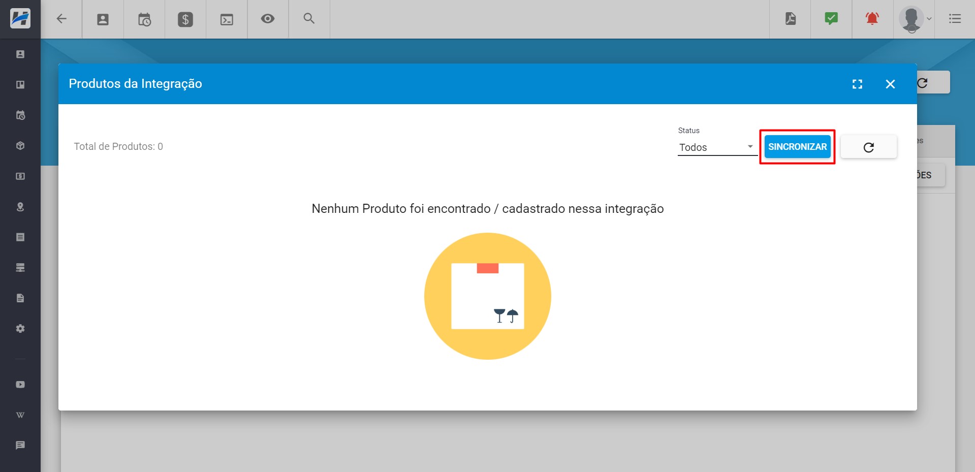Screen dimensions: 975x472
Task: Click the location pin icon in the sidebar
Action: pos(20,207)
